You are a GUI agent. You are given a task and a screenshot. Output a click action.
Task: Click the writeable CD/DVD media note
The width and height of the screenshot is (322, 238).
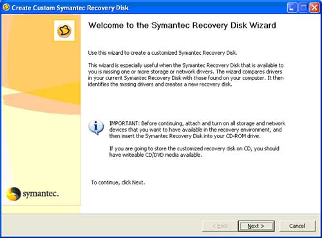tap(194, 152)
